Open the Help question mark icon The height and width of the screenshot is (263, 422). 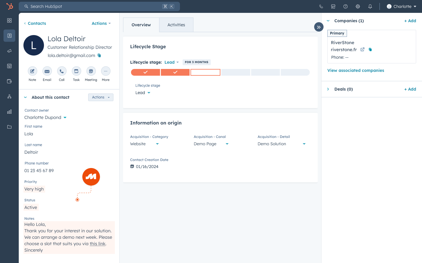click(346, 6)
